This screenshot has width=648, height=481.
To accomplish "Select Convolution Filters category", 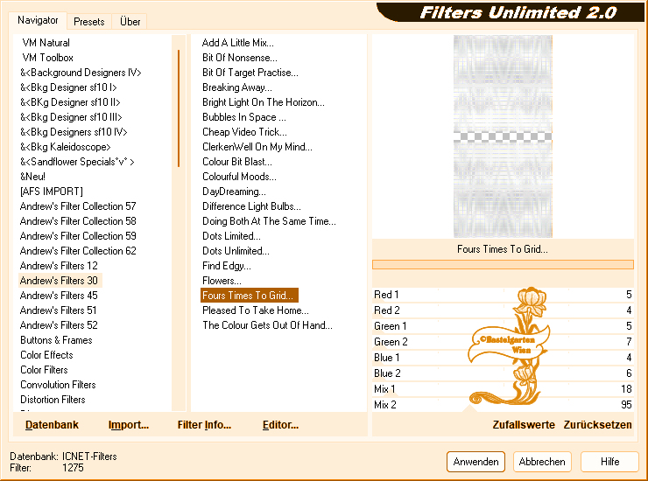I will click(58, 385).
